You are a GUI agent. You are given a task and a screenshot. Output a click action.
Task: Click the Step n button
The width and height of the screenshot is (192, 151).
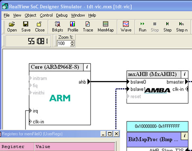[181, 27]
